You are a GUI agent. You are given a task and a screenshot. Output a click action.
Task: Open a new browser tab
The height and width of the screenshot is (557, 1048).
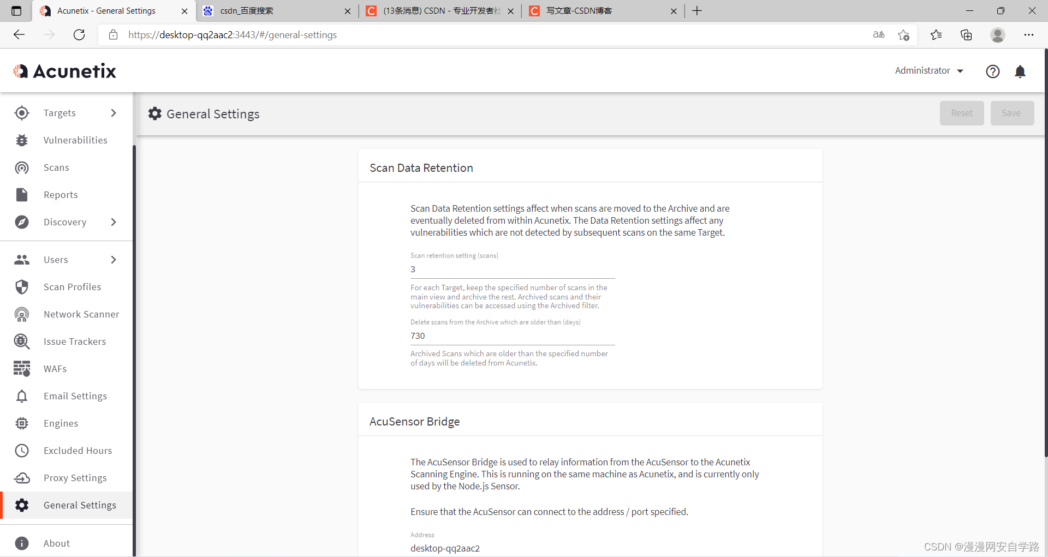(697, 11)
